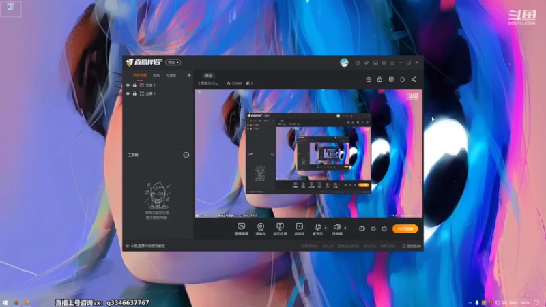The width and height of the screenshot is (546, 307).
Task: Select the 文本 1 source row
Action: tap(158, 85)
